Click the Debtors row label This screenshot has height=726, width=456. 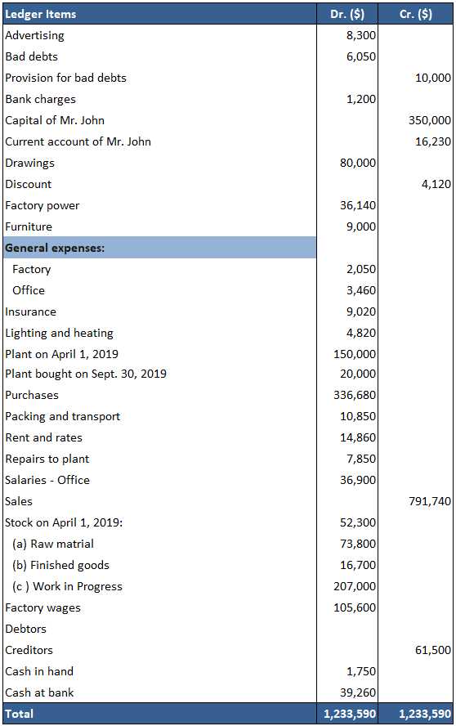[25, 630]
